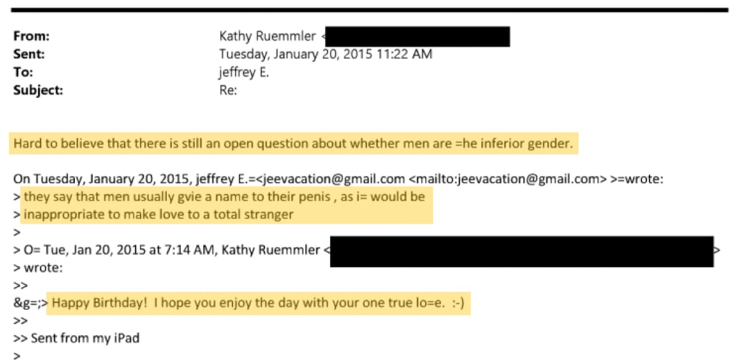Click the highlighted "Hard to believe" sentence
Image resolution: width=736 pixels, height=363 pixels.
pos(293,144)
